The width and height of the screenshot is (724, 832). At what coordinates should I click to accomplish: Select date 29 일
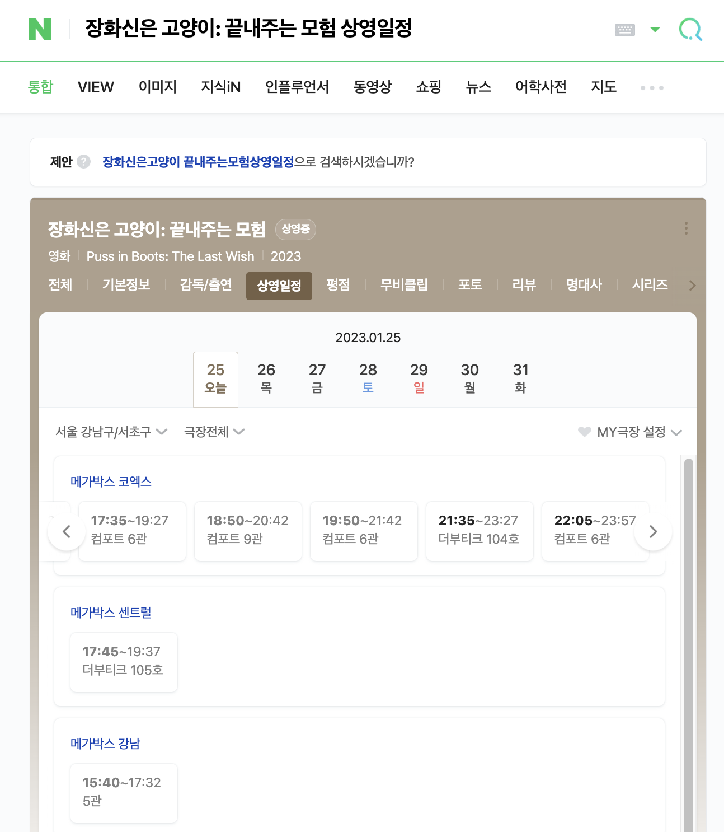pos(419,379)
